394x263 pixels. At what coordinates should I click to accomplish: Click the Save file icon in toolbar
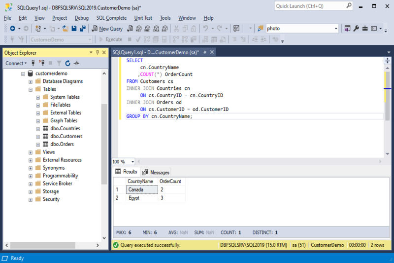[x=74, y=29]
